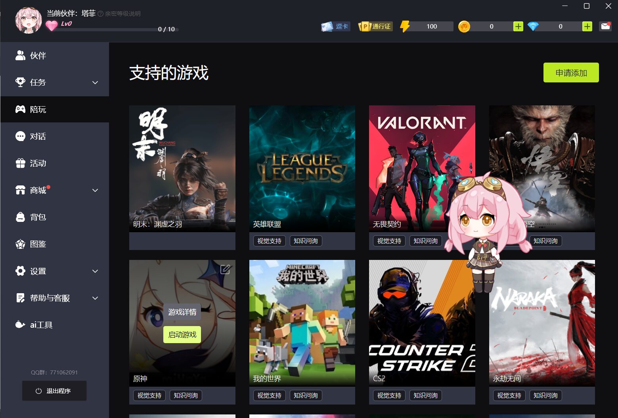Viewport: 618px width, 418px height.
Task: Click the lightning energy icon
Action: (x=405, y=27)
